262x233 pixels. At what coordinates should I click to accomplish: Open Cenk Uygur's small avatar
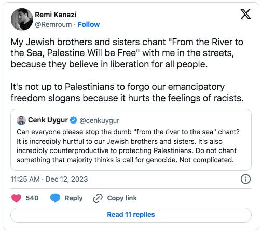point(21,120)
